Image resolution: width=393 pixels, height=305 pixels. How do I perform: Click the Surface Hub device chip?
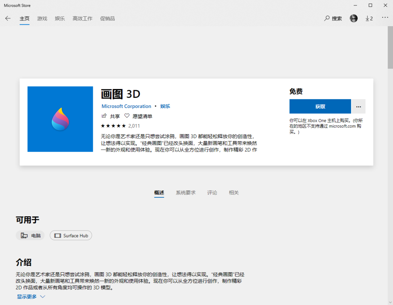coord(71,236)
